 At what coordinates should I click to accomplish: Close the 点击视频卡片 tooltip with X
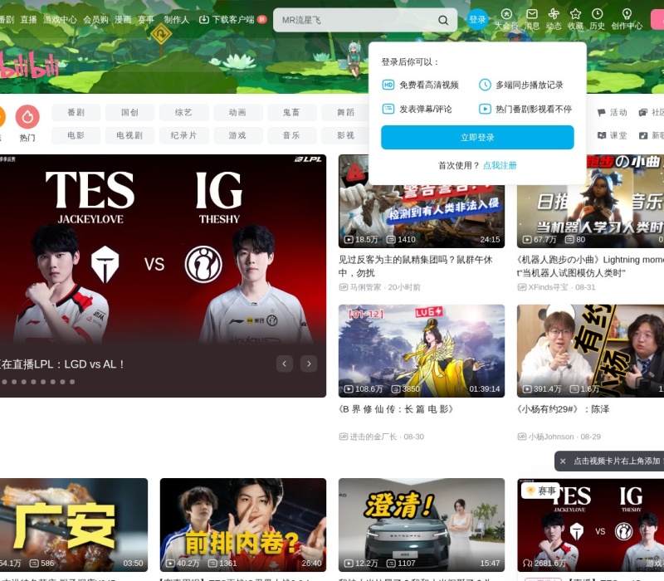[x=563, y=461]
